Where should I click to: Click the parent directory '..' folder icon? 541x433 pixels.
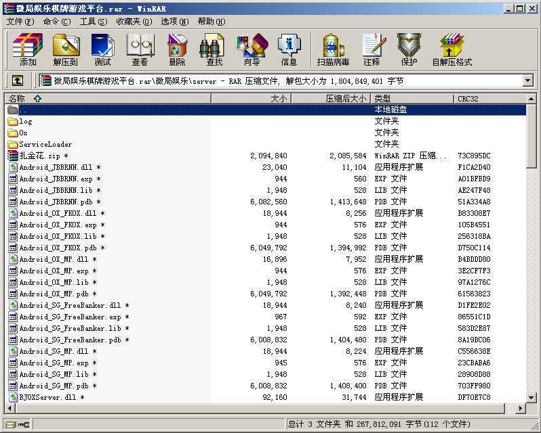point(13,110)
